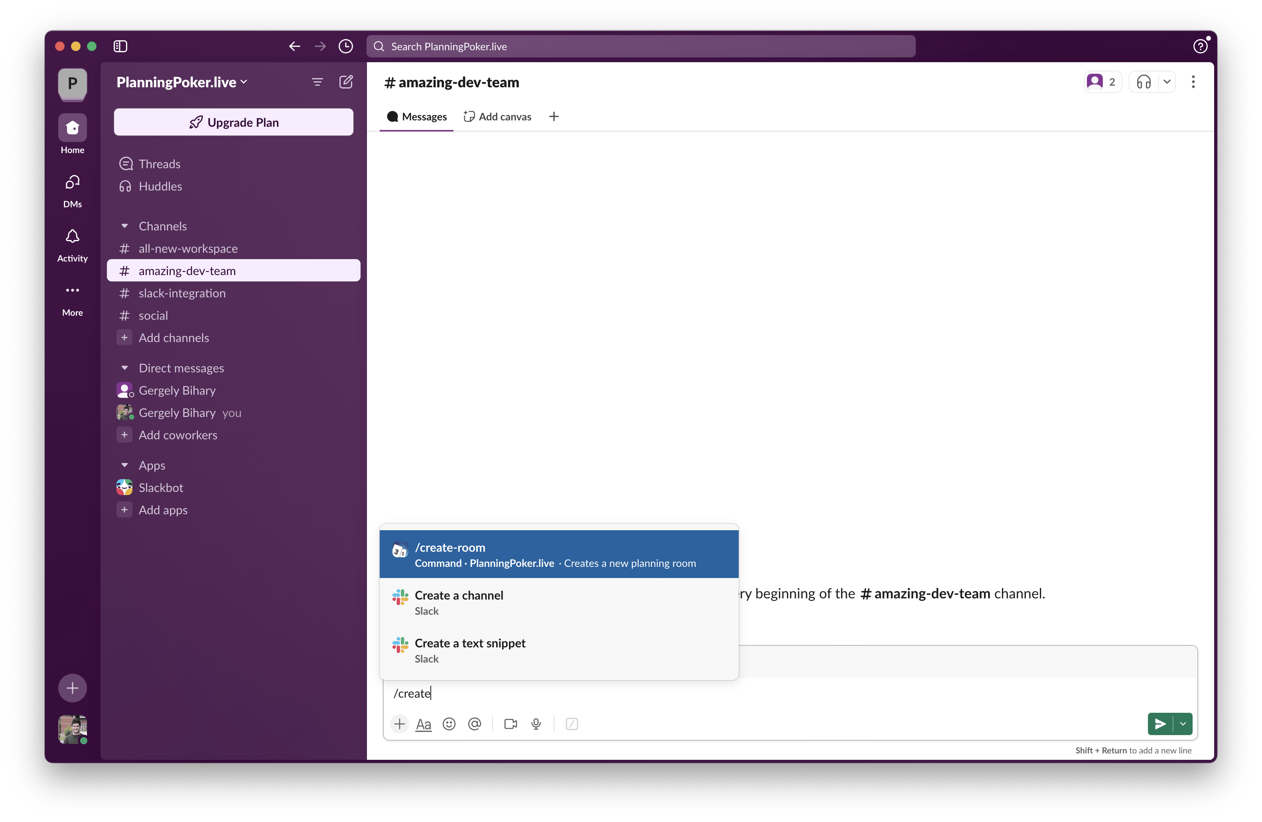
Task: Open attachments plus in message composer
Action: tap(400, 724)
